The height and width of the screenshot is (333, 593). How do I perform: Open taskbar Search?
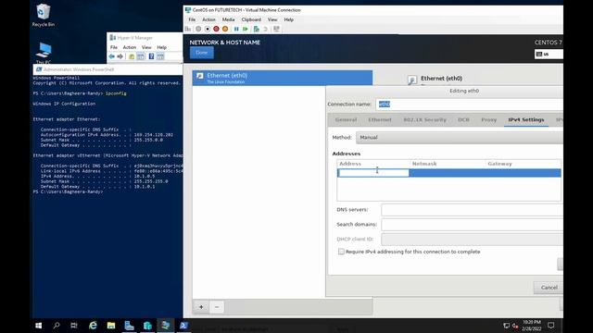click(57, 326)
